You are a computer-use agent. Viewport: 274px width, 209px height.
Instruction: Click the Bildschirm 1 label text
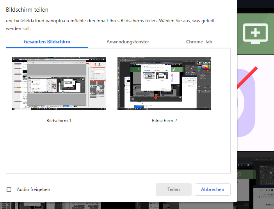[x=59, y=121]
